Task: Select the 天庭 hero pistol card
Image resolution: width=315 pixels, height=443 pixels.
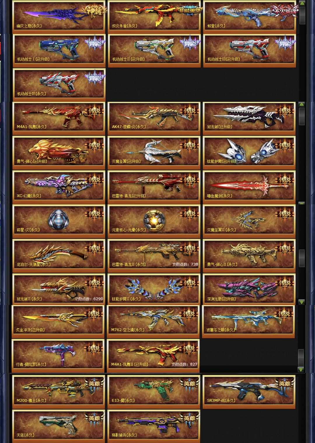Action: click(59, 426)
